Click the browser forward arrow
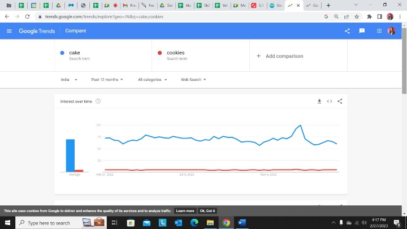Screen dimensions: 407x229 click(x=17, y=16)
